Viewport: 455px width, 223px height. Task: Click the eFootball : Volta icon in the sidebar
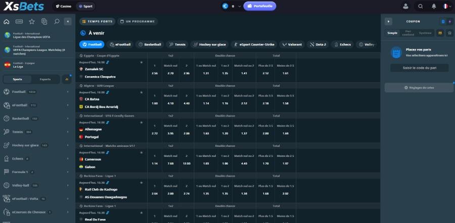click(7, 199)
